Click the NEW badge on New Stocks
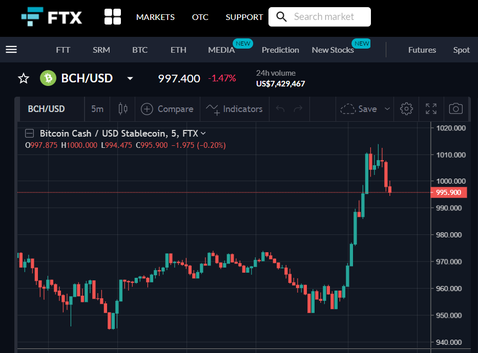The image size is (478, 353). pyautogui.click(x=362, y=43)
